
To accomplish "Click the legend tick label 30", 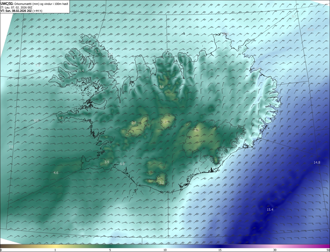I will point(275,250).
